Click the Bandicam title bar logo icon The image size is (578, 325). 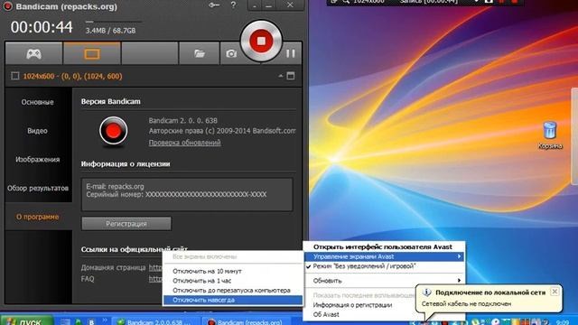coord(7,5)
